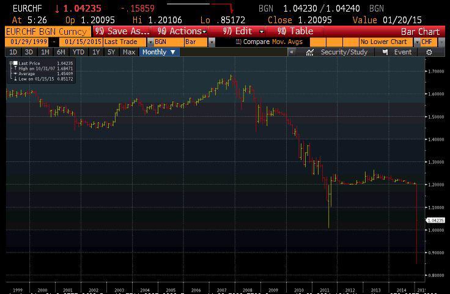450x294 pixels.
Task: Select the 5Y time range
Action: click(x=111, y=53)
